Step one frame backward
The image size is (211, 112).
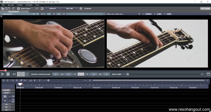click(79, 74)
